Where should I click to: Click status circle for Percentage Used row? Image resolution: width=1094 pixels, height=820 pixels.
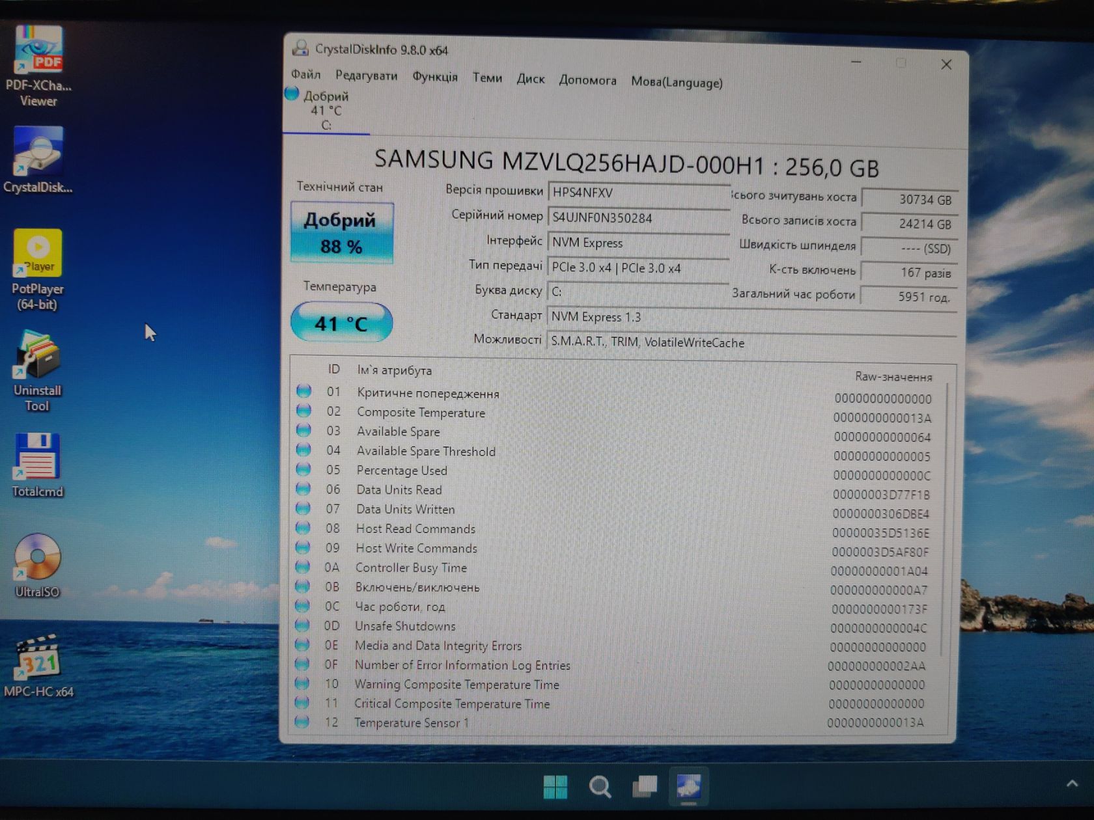click(x=303, y=469)
